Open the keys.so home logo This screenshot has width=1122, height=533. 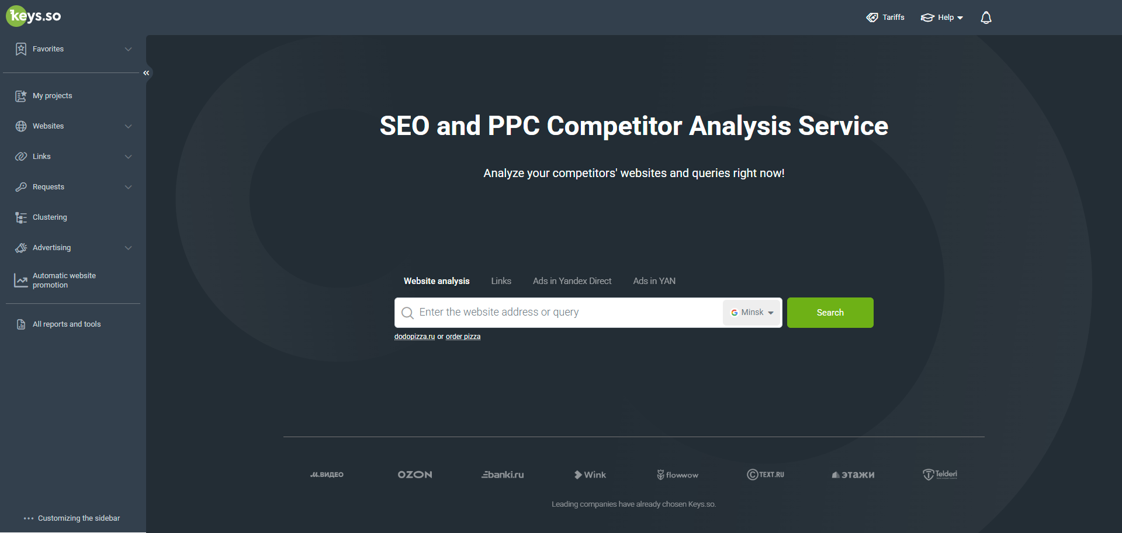(33, 16)
